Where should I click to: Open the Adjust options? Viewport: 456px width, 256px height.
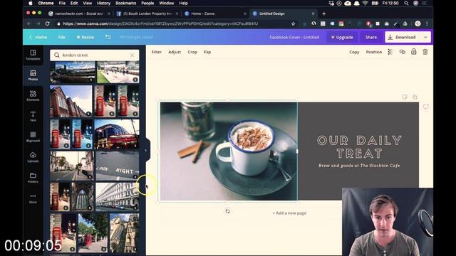[x=175, y=52]
